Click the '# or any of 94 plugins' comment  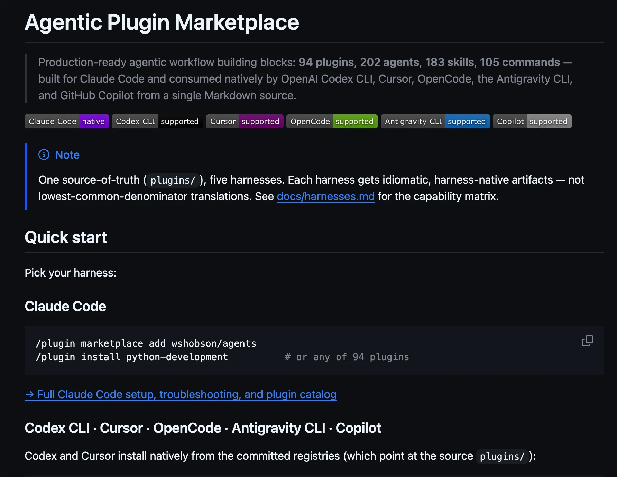click(347, 357)
